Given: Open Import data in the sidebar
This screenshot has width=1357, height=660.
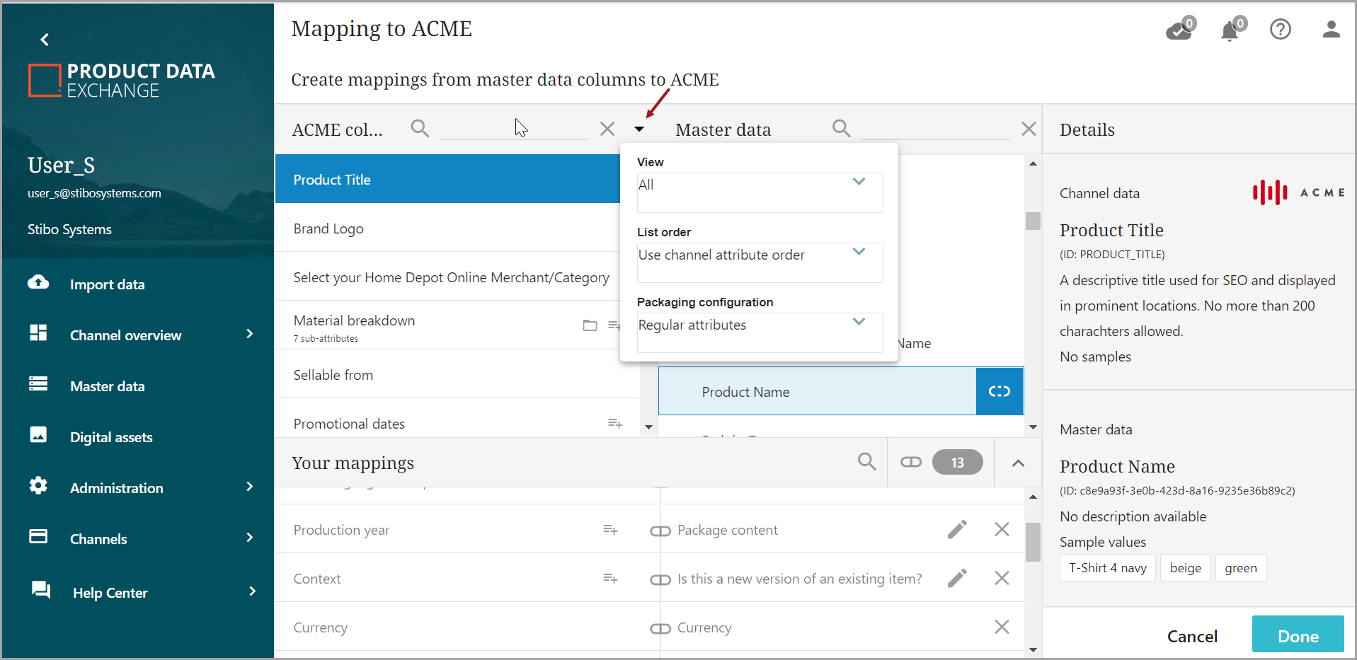Looking at the screenshot, I should tap(107, 284).
